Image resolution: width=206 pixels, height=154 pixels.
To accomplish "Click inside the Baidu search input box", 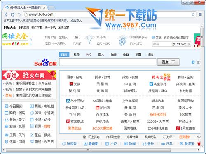I will 108,62.
